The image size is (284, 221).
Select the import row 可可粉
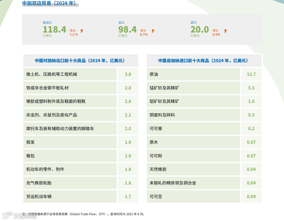pyautogui.click(x=193, y=156)
